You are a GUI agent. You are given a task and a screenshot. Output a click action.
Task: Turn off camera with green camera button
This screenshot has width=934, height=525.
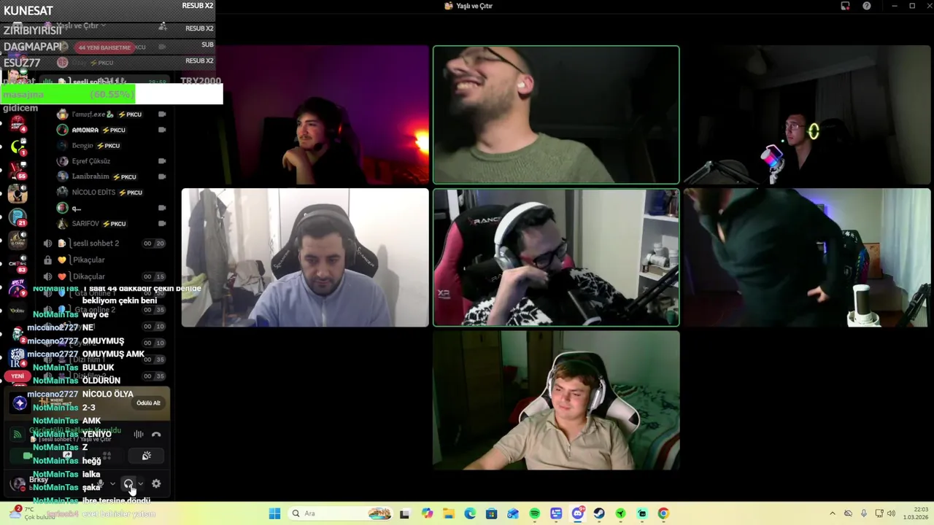click(x=28, y=456)
